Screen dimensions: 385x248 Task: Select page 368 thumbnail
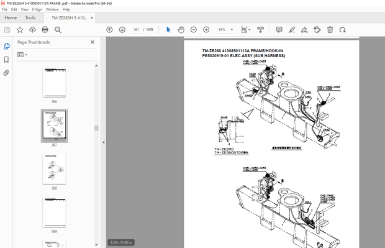54,169
